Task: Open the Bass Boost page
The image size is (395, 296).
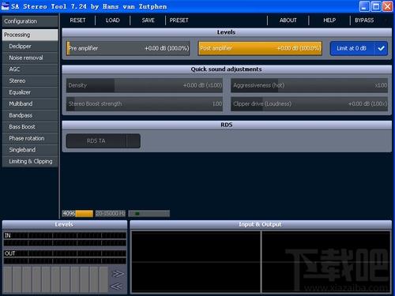Action: coord(30,127)
